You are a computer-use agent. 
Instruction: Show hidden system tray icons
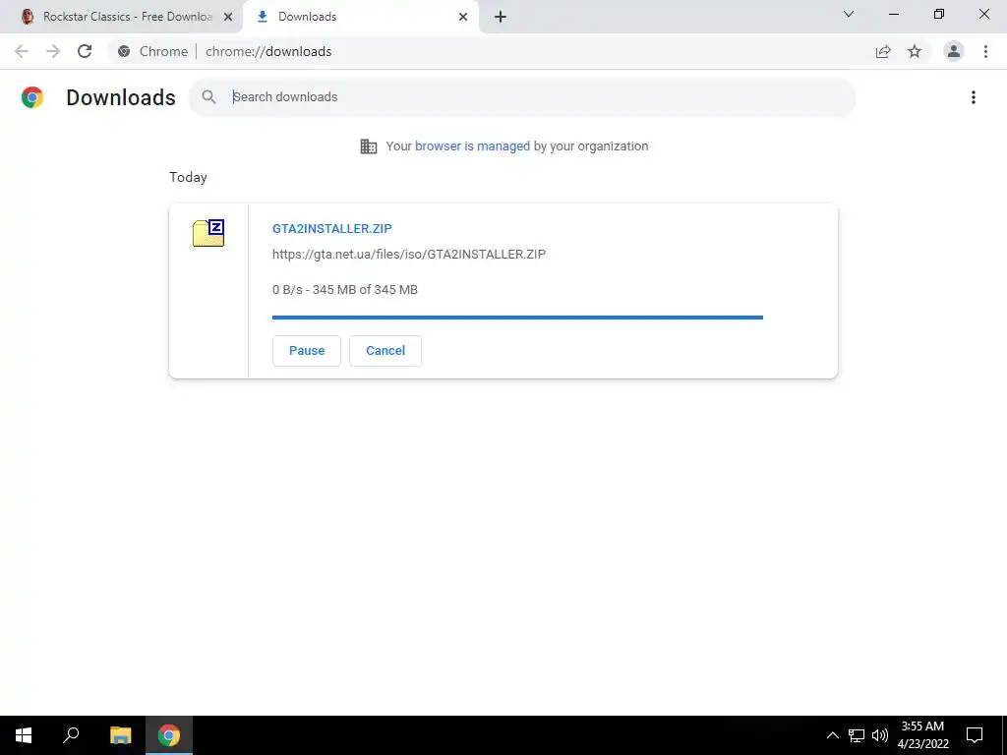[832, 735]
